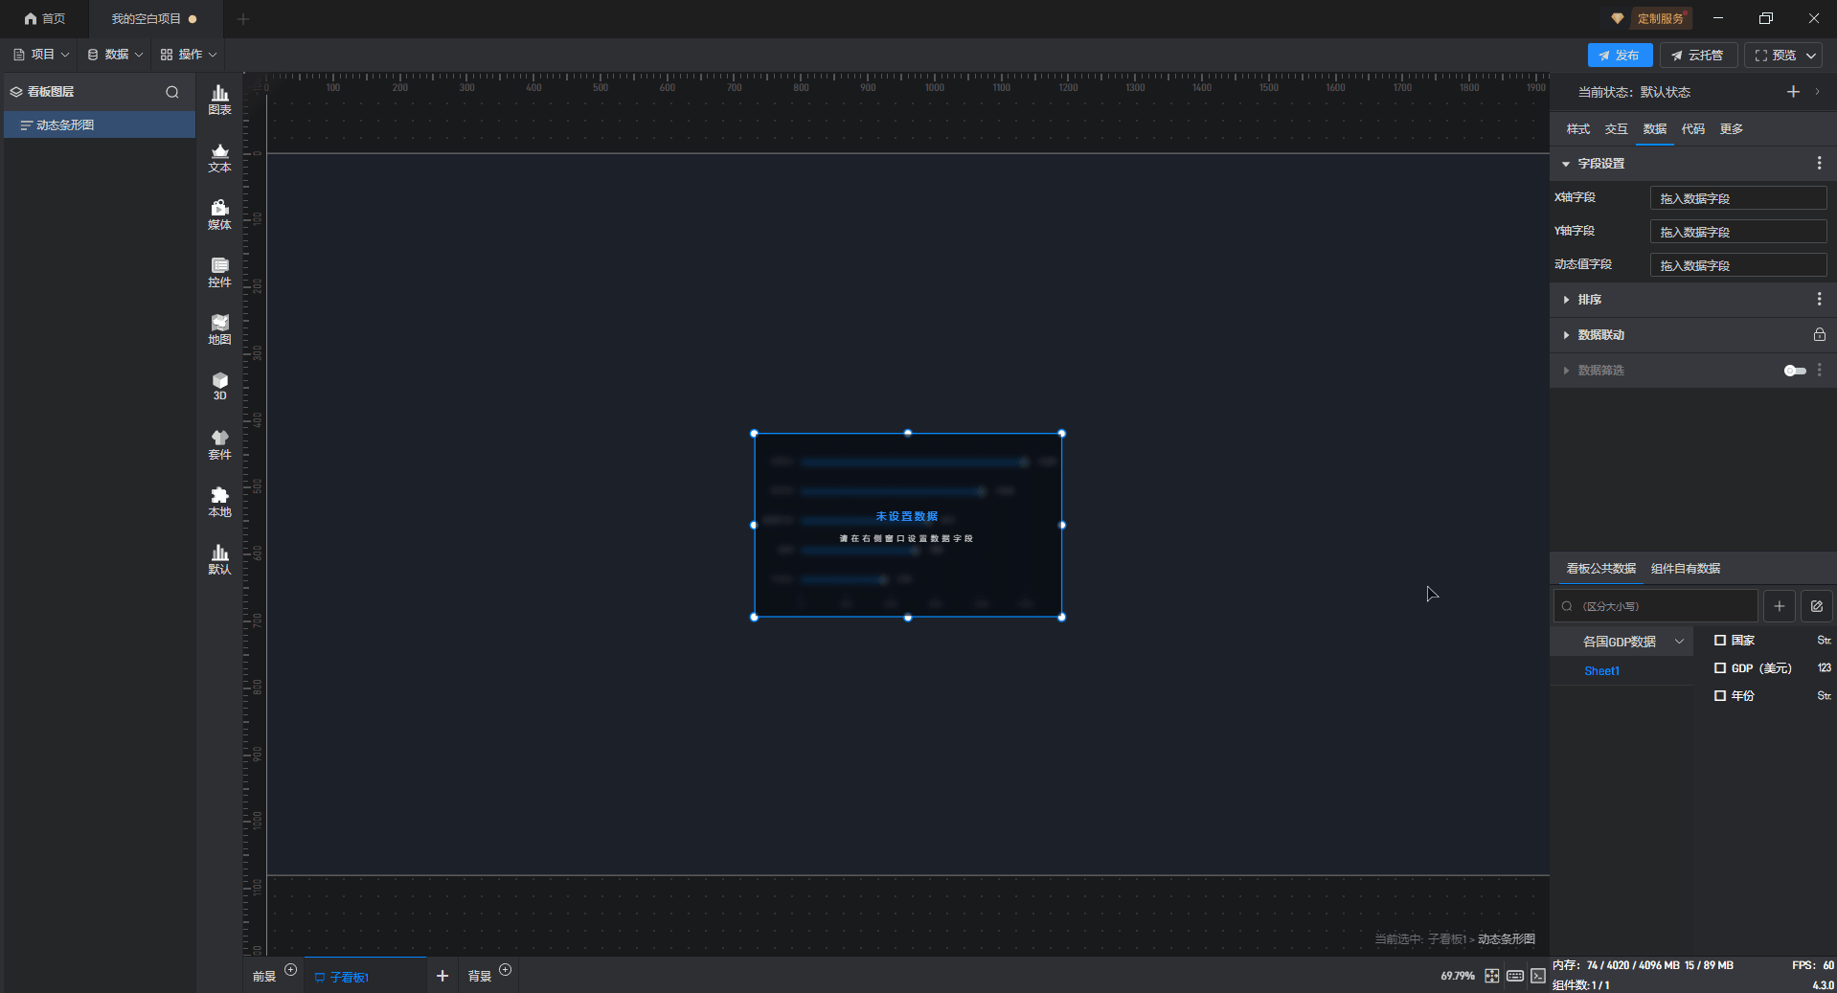Viewport: 1837px width, 993px height.
Task: Click the add data plus icon
Action: click(x=1779, y=606)
